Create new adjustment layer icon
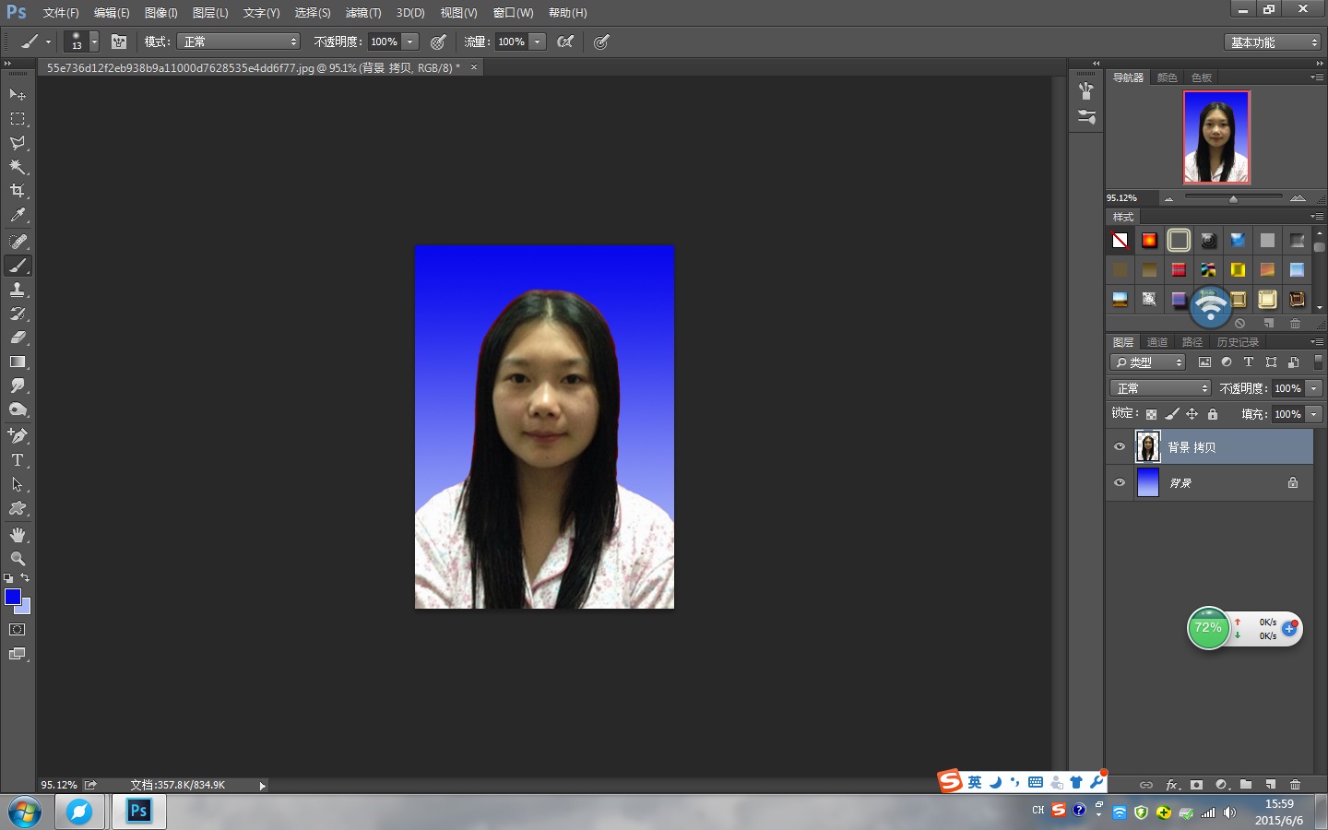Viewport: 1328px width, 830px height. (1221, 785)
